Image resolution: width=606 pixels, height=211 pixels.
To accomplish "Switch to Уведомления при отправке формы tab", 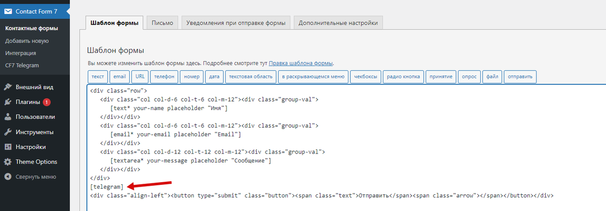I will (236, 23).
